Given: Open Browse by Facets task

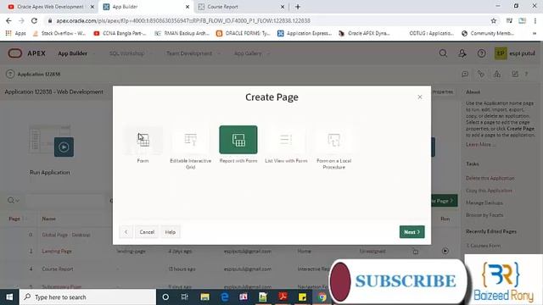Looking at the screenshot, I should (484, 215).
